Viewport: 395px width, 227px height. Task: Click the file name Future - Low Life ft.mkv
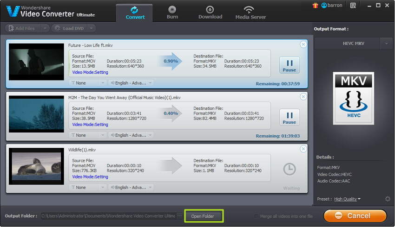pyautogui.click(x=91, y=45)
